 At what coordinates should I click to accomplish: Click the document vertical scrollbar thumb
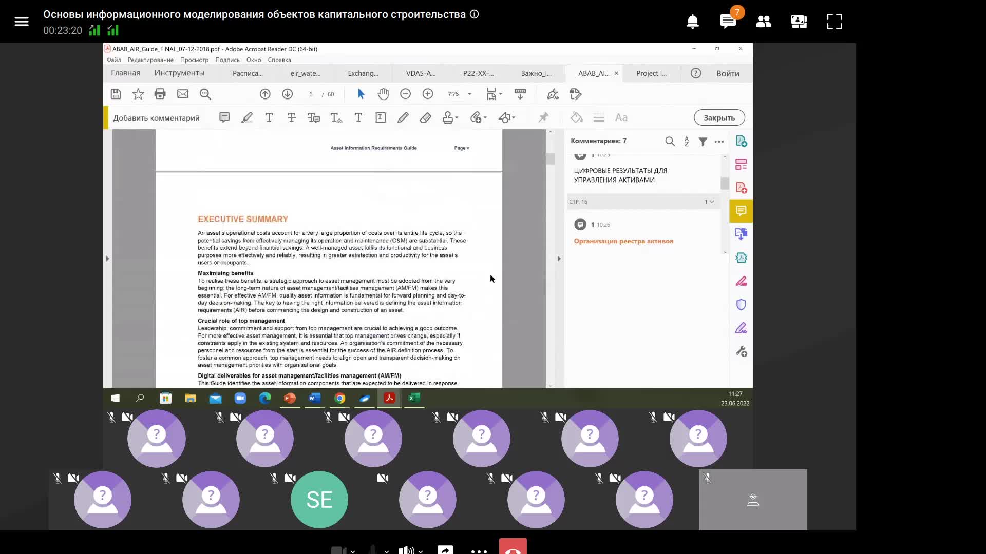tap(551, 159)
